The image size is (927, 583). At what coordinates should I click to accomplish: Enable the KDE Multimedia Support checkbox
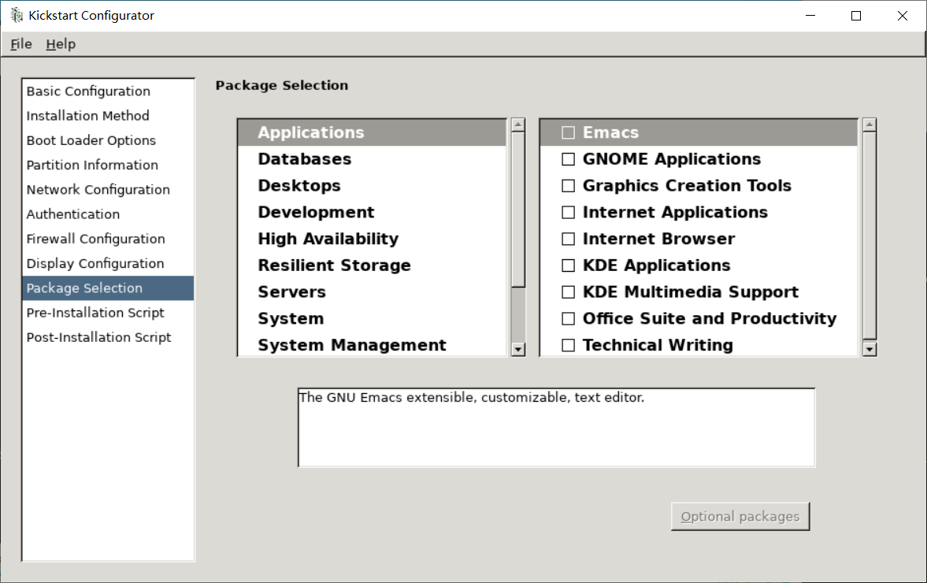point(568,292)
